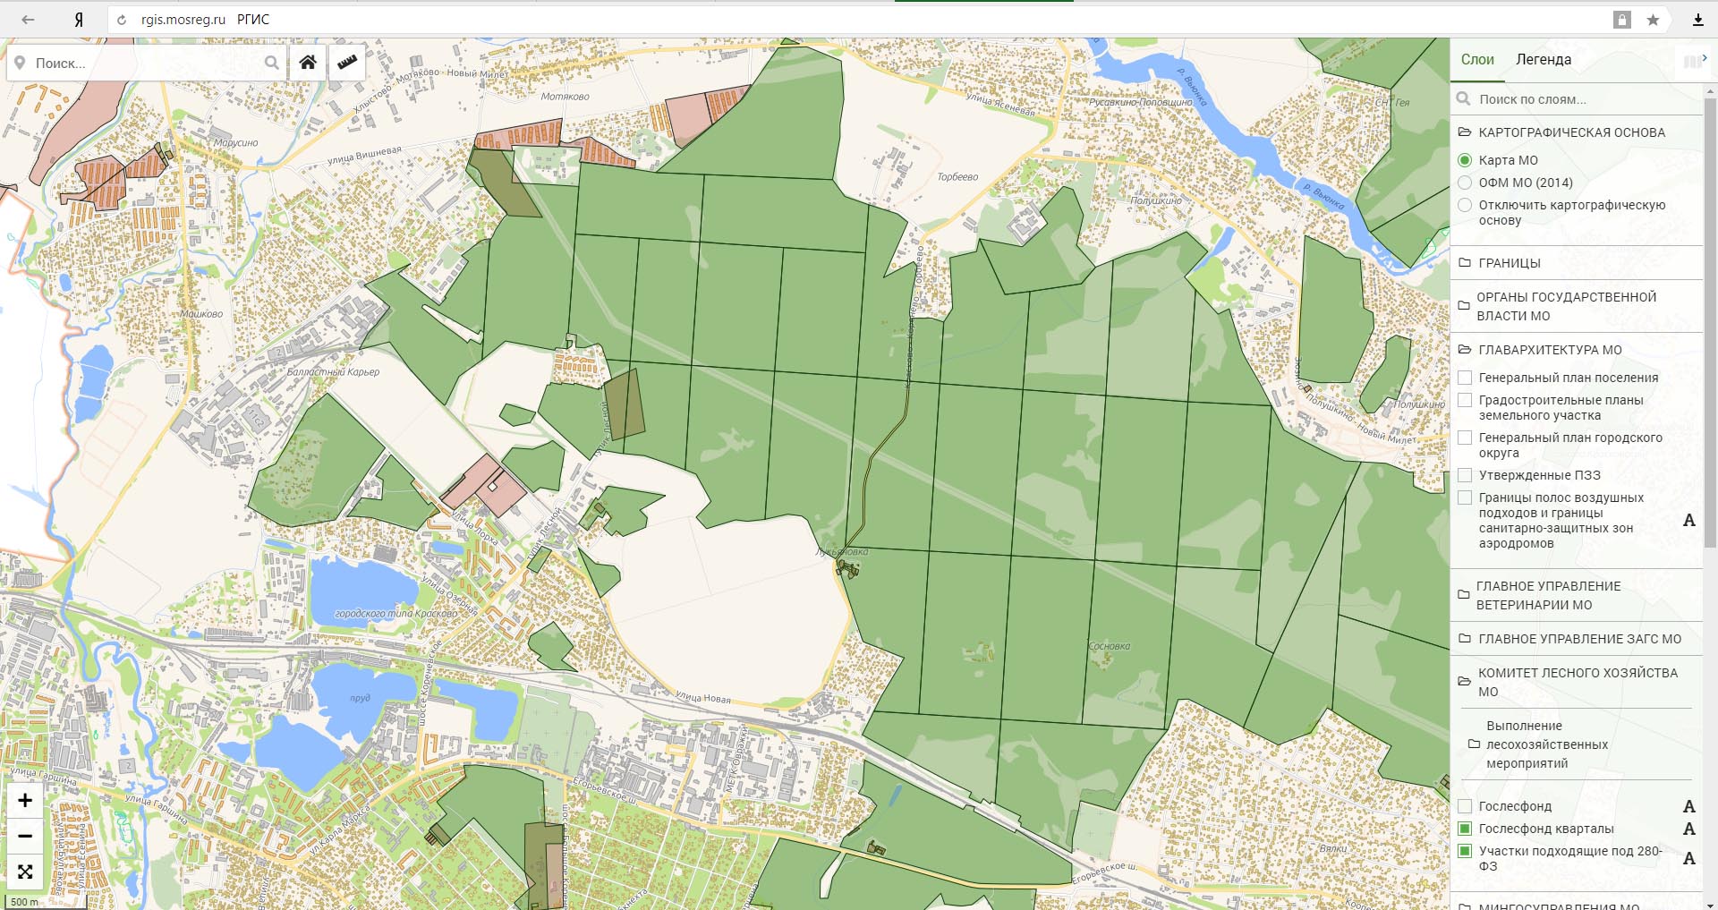Open browser downloads icon
Image resolution: width=1718 pixels, height=910 pixels.
(1697, 20)
